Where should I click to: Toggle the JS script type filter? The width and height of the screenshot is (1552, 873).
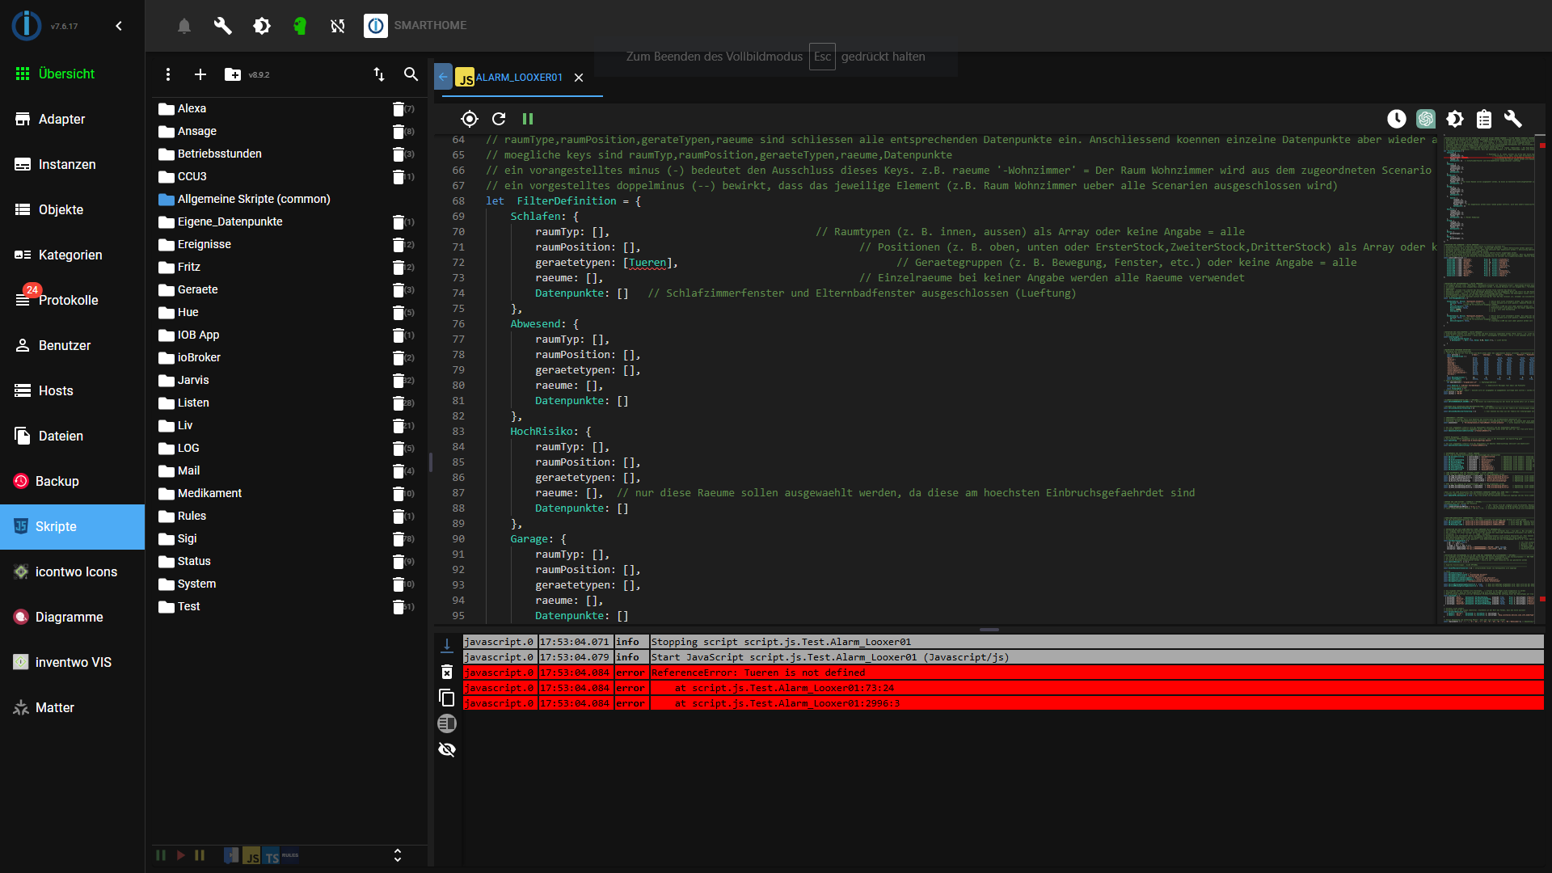pyautogui.click(x=252, y=856)
